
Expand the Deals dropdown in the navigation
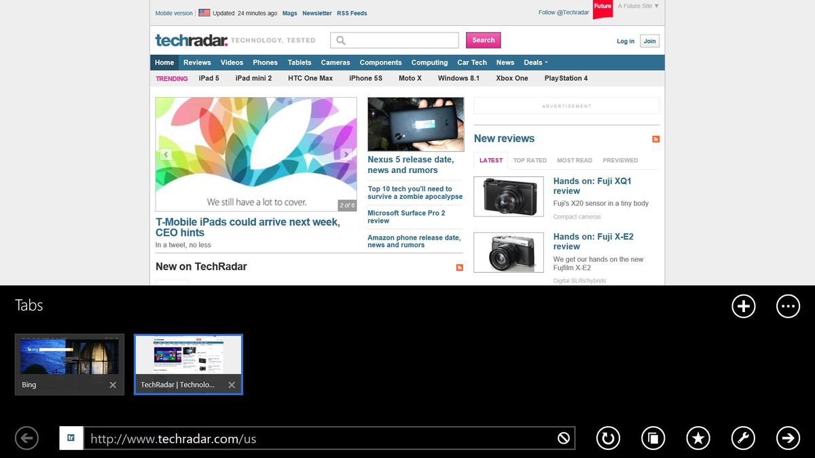pos(535,62)
